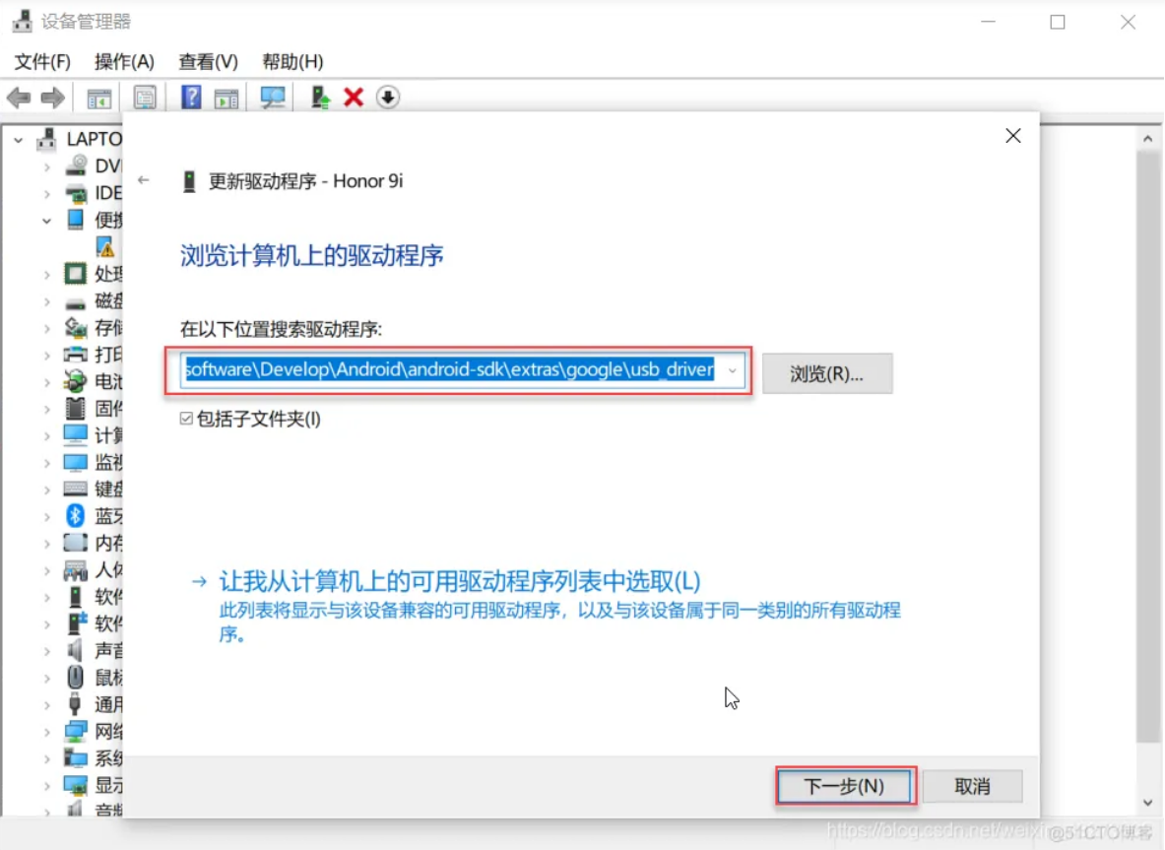Click the 下一步(N) button

pos(845,787)
